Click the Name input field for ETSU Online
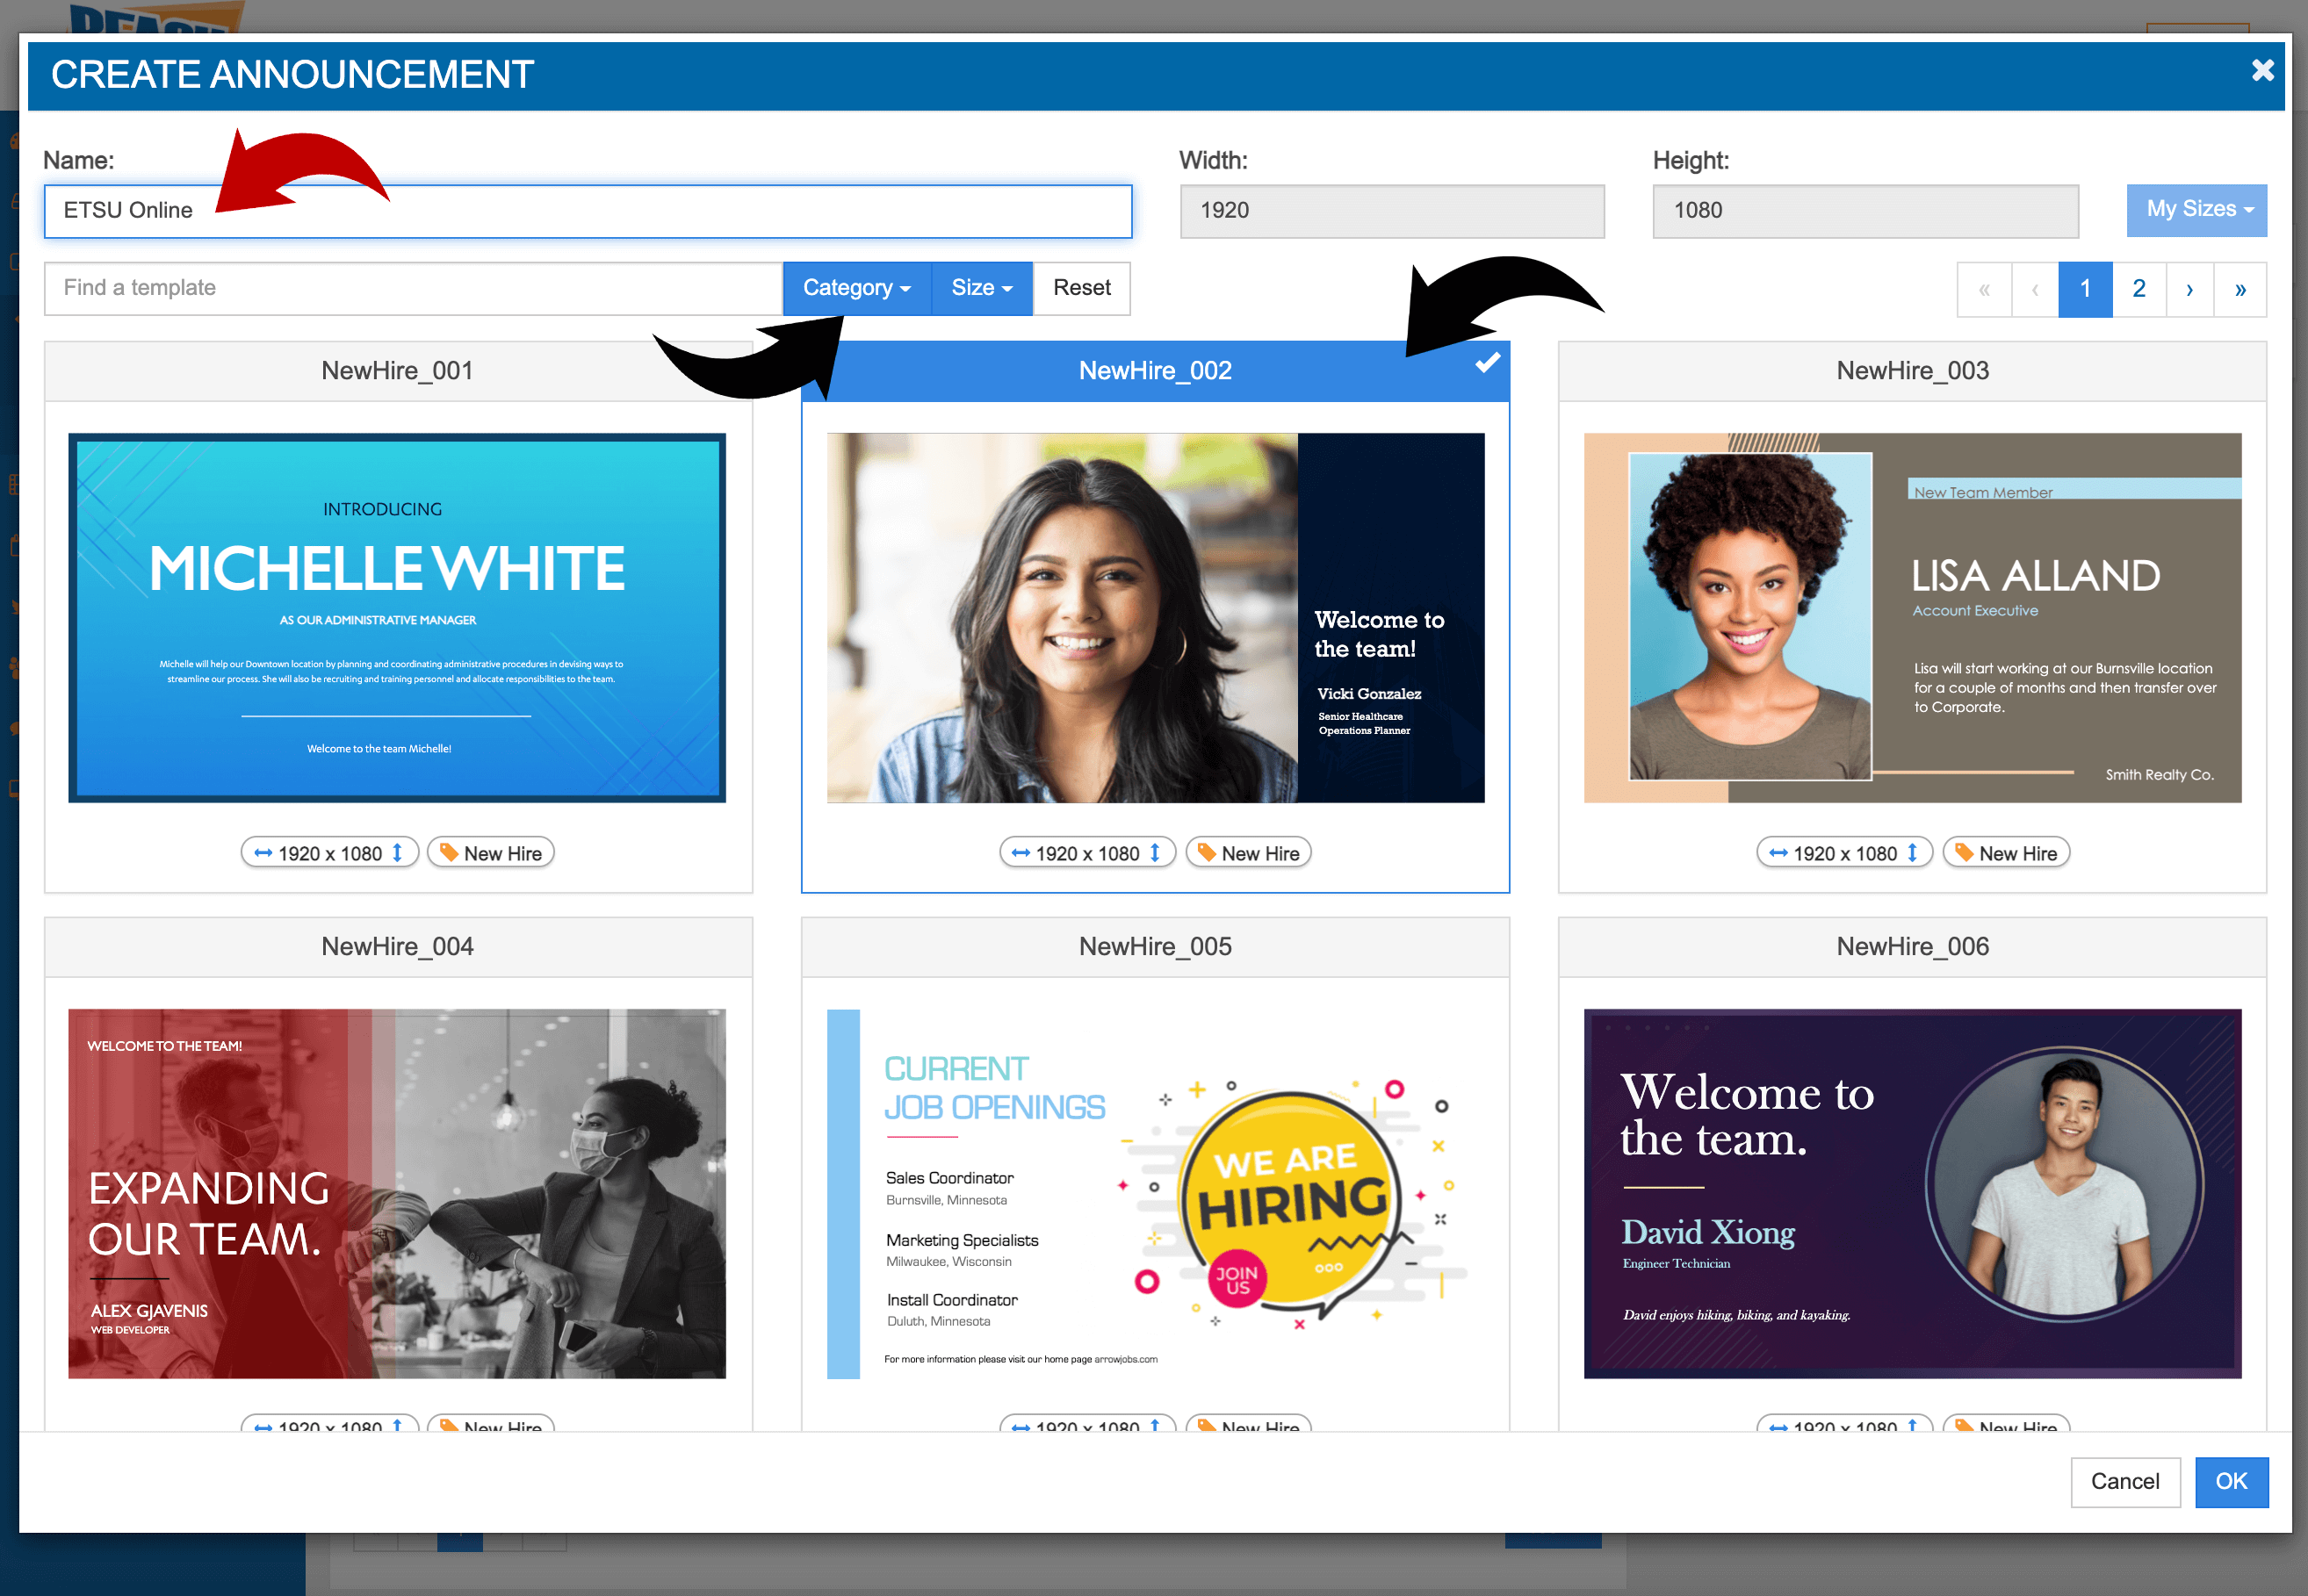Screen dimensions: 2308x1596 [588, 209]
